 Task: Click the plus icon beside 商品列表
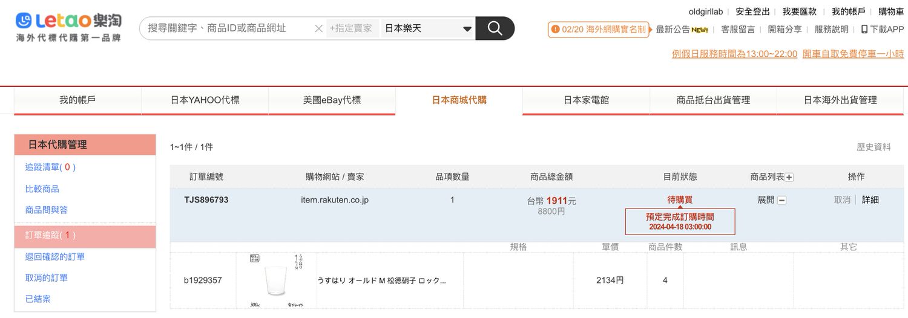coord(789,177)
